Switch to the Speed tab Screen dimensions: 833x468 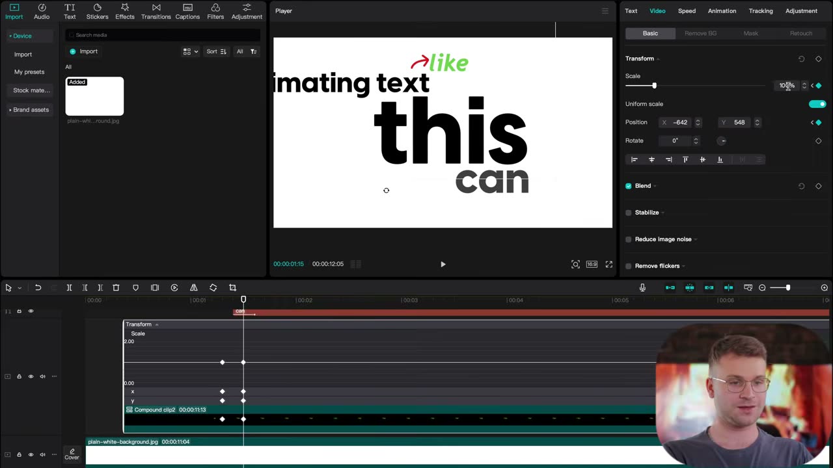tap(687, 11)
